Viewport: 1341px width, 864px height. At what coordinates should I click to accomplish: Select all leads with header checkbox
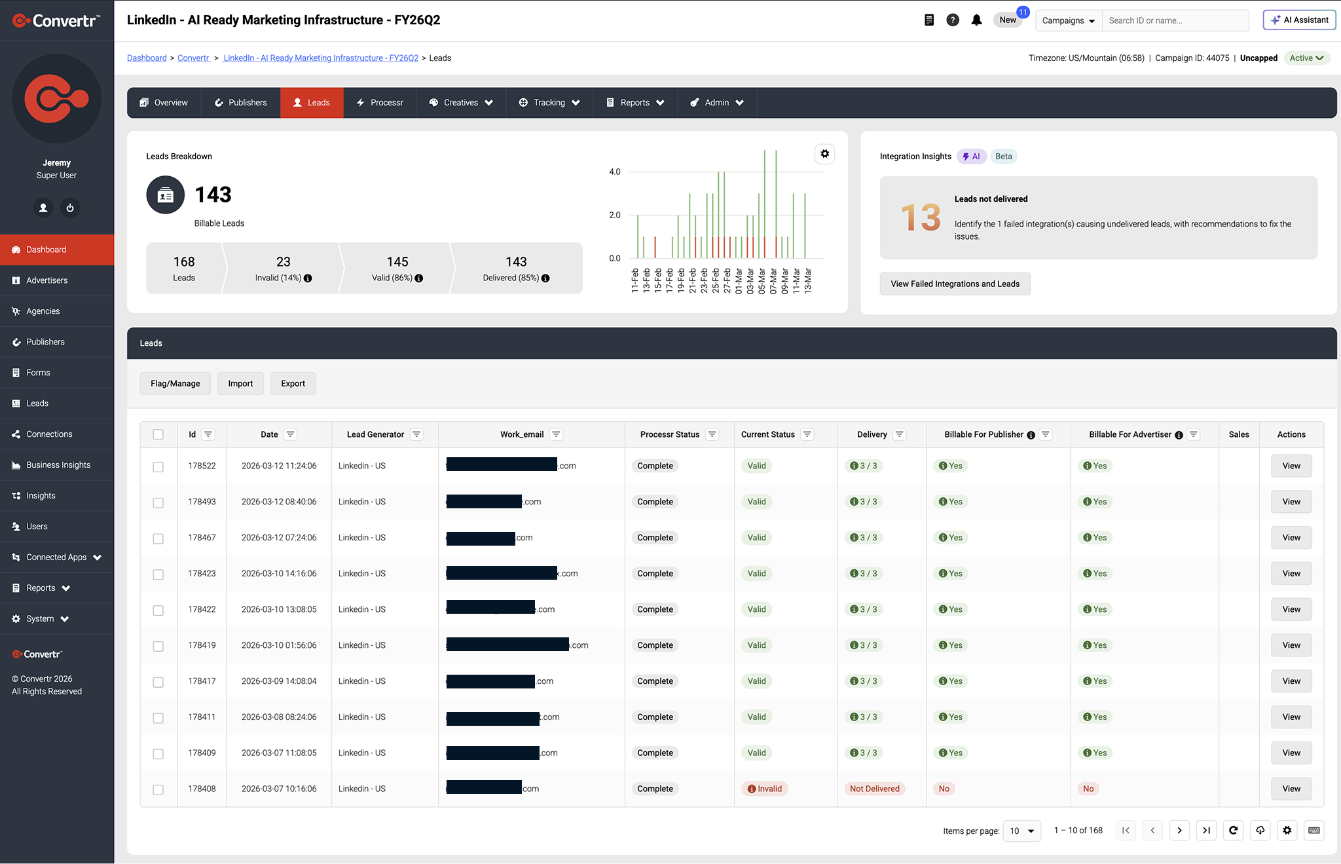(x=158, y=434)
